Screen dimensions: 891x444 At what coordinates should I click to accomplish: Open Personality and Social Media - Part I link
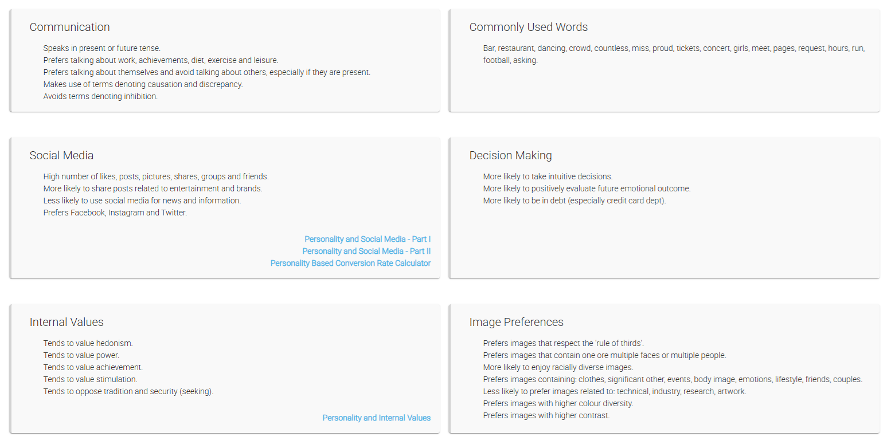coord(368,239)
